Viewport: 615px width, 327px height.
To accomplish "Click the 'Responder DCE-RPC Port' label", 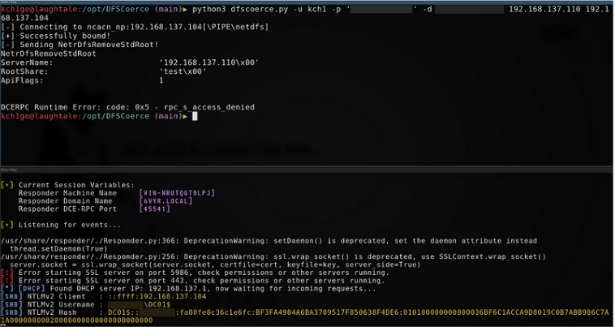I will 67,209.
